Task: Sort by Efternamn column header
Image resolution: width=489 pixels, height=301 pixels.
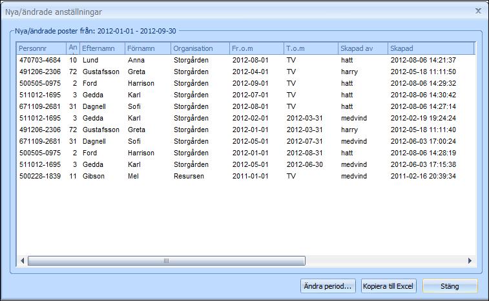Action: click(102, 48)
